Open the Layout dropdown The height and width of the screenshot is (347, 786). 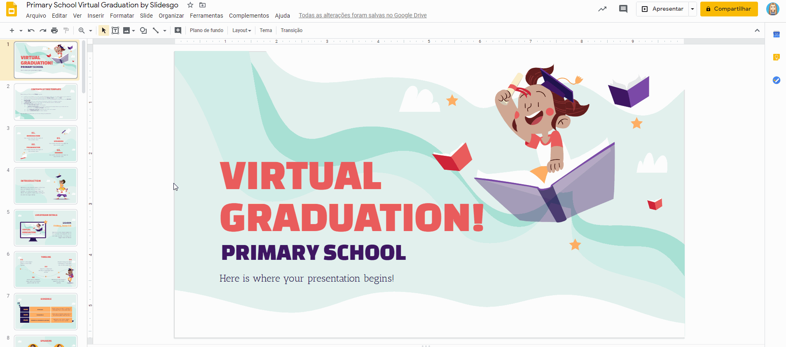click(x=241, y=30)
